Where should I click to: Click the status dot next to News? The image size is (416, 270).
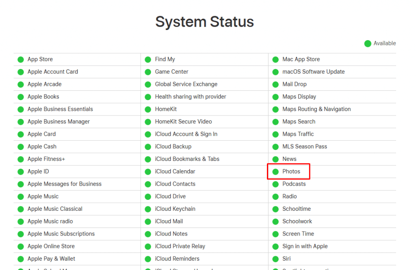[x=276, y=159]
